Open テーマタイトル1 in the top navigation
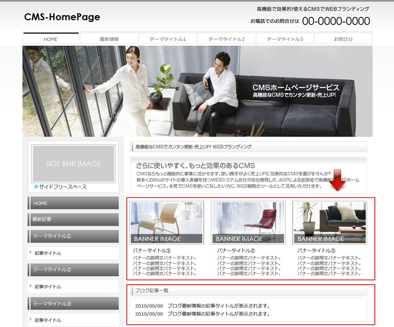The height and width of the screenshot is (327, 394). point(167,39)
